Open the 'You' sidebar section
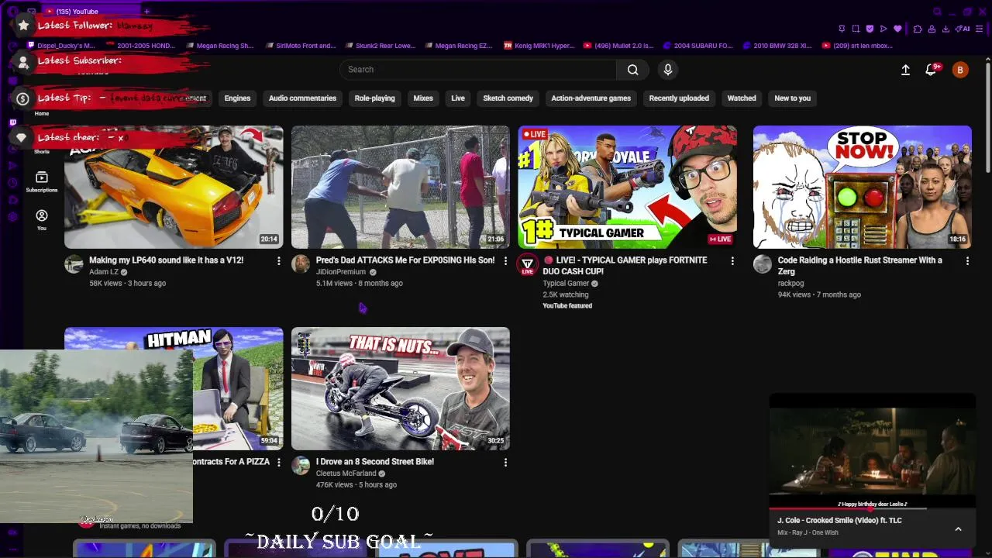The height and width of the screenshot is (558, 992). pos(42,220)
